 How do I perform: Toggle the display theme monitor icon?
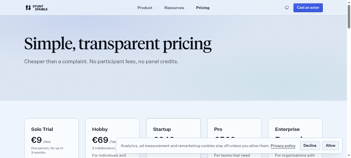pyautogui.click(x=287, y=8)
